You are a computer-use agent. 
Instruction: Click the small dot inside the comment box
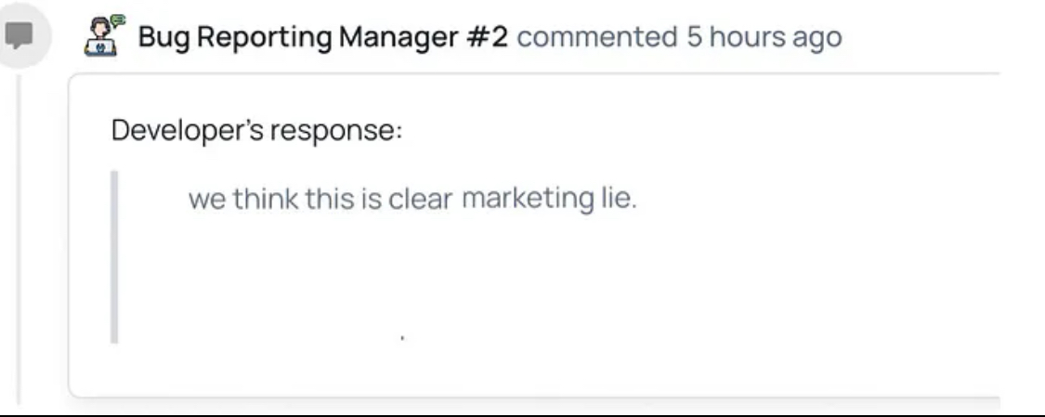401,337
